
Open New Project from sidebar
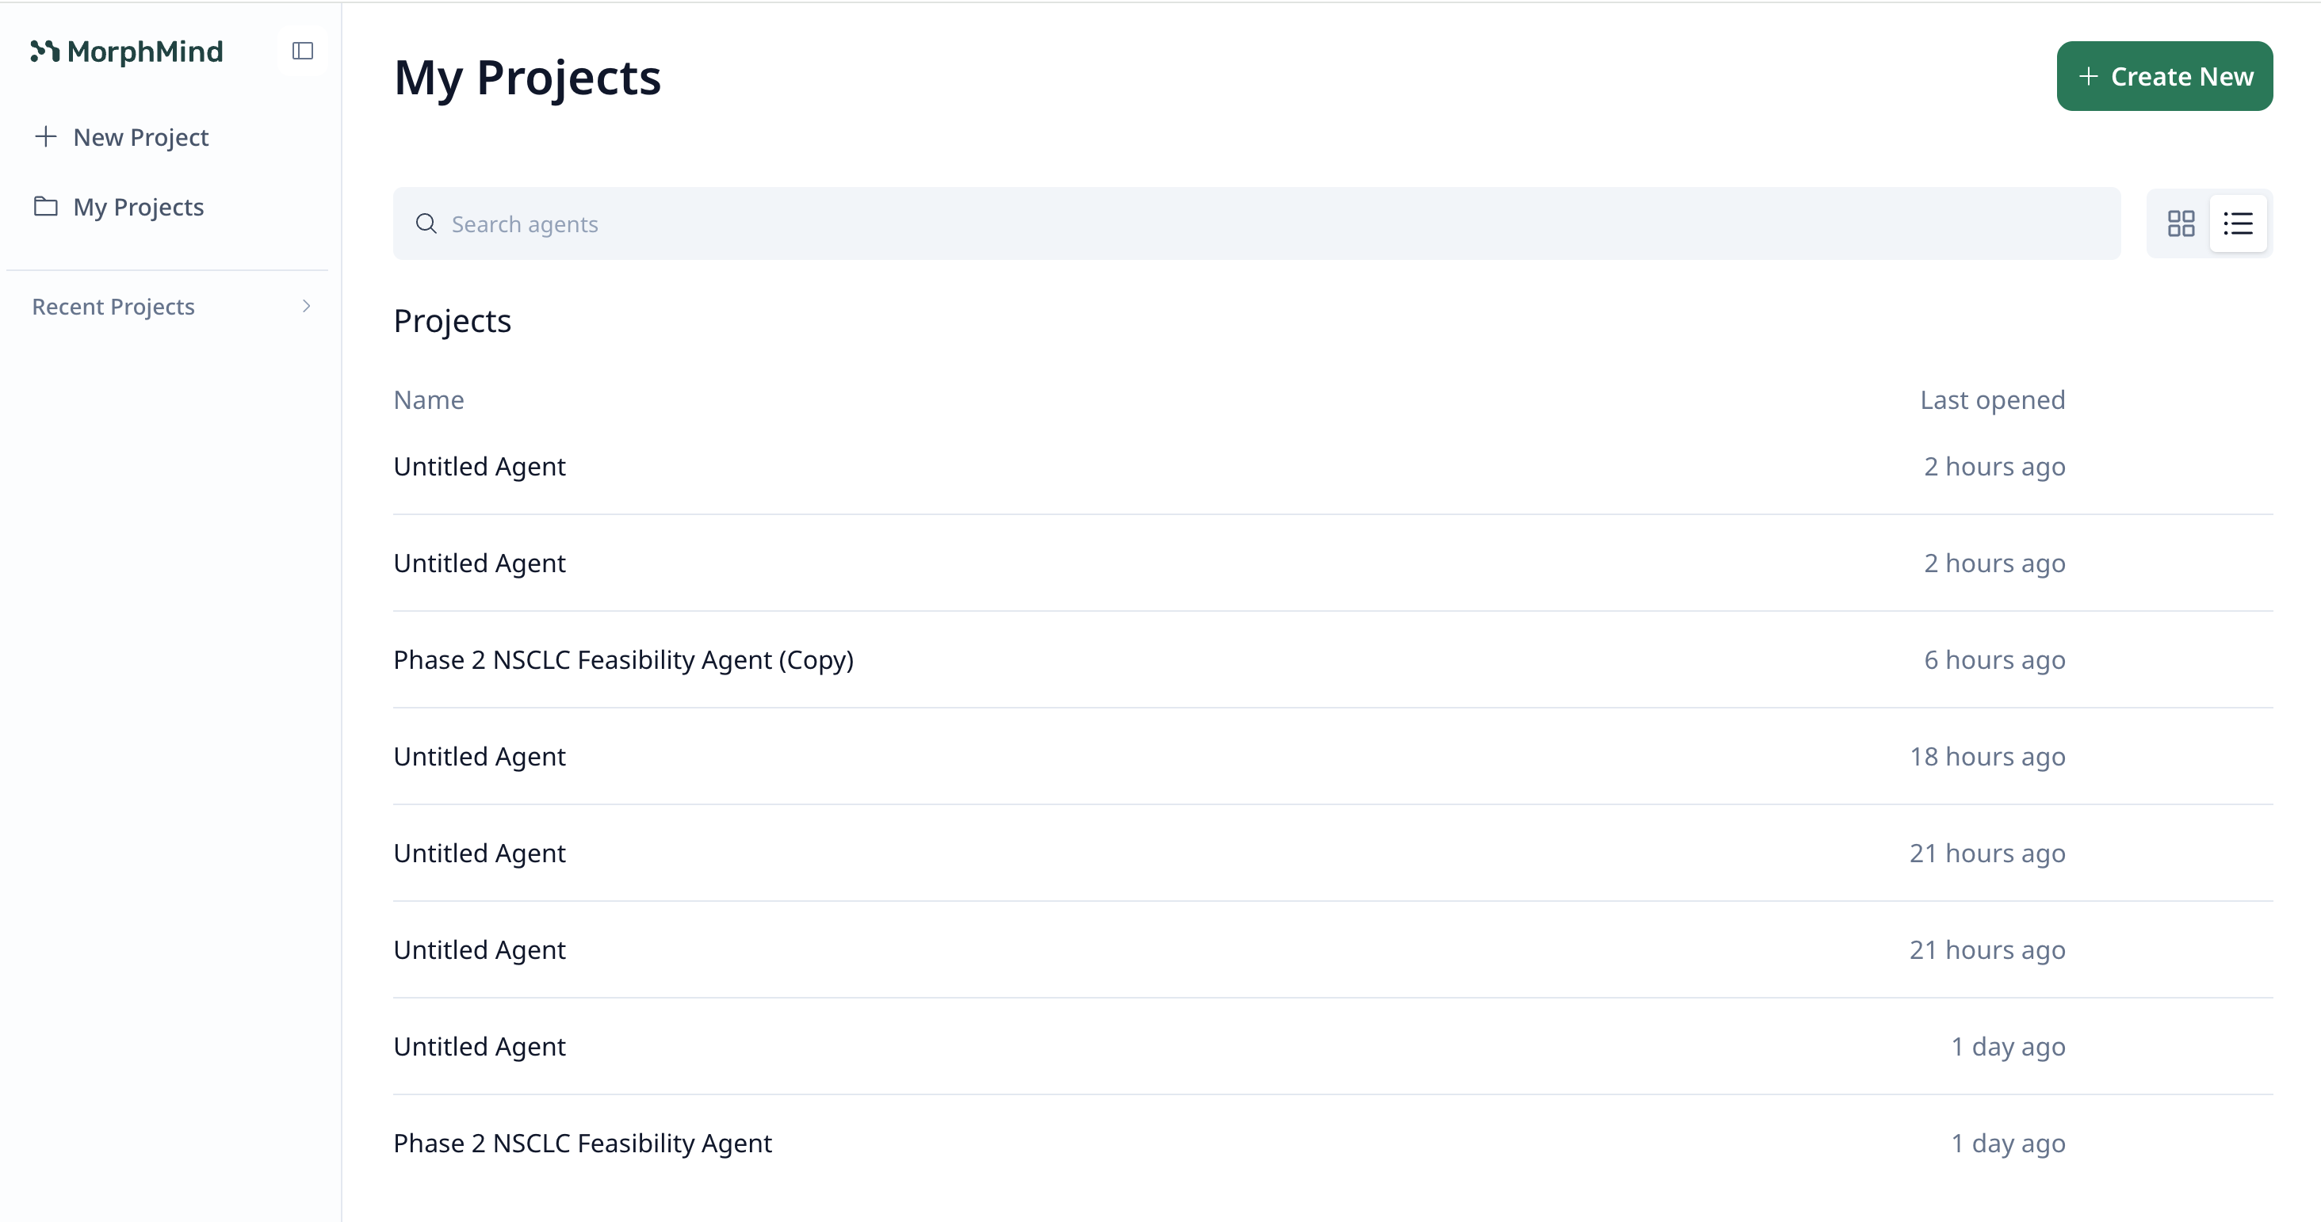[140, 138]
